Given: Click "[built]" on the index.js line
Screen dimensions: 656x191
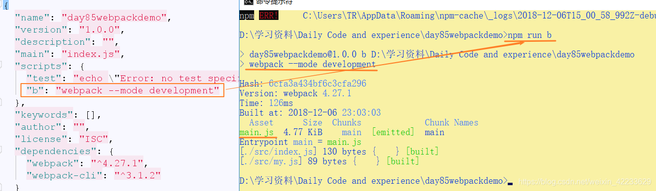Looking at the screenshot, I should click(422, 152).
